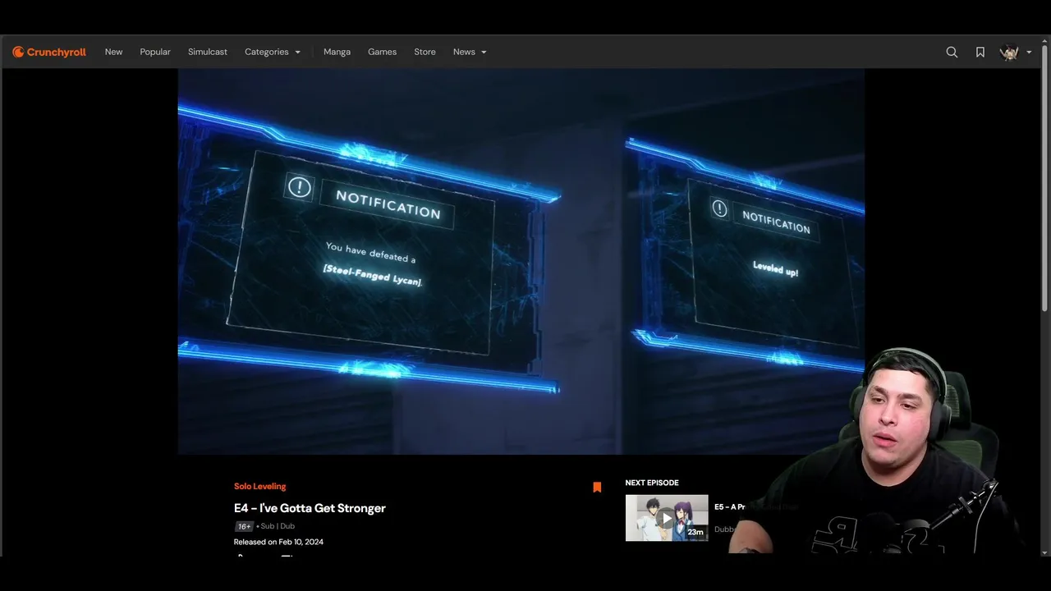The image size is (1051, 591).
Task: Click the 16+ rating badge
Action: 244,526
